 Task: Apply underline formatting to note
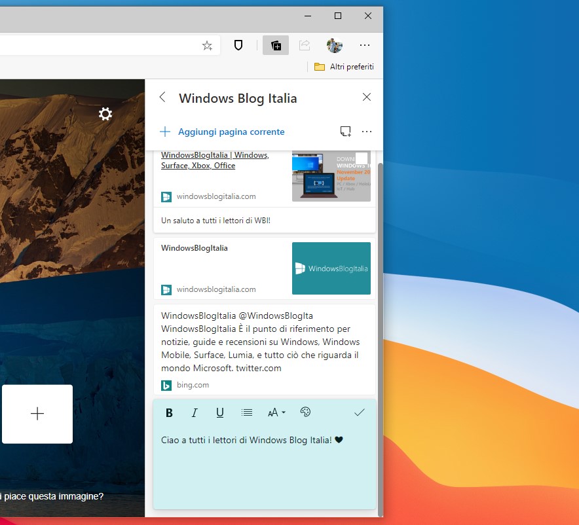click(220, 412)
